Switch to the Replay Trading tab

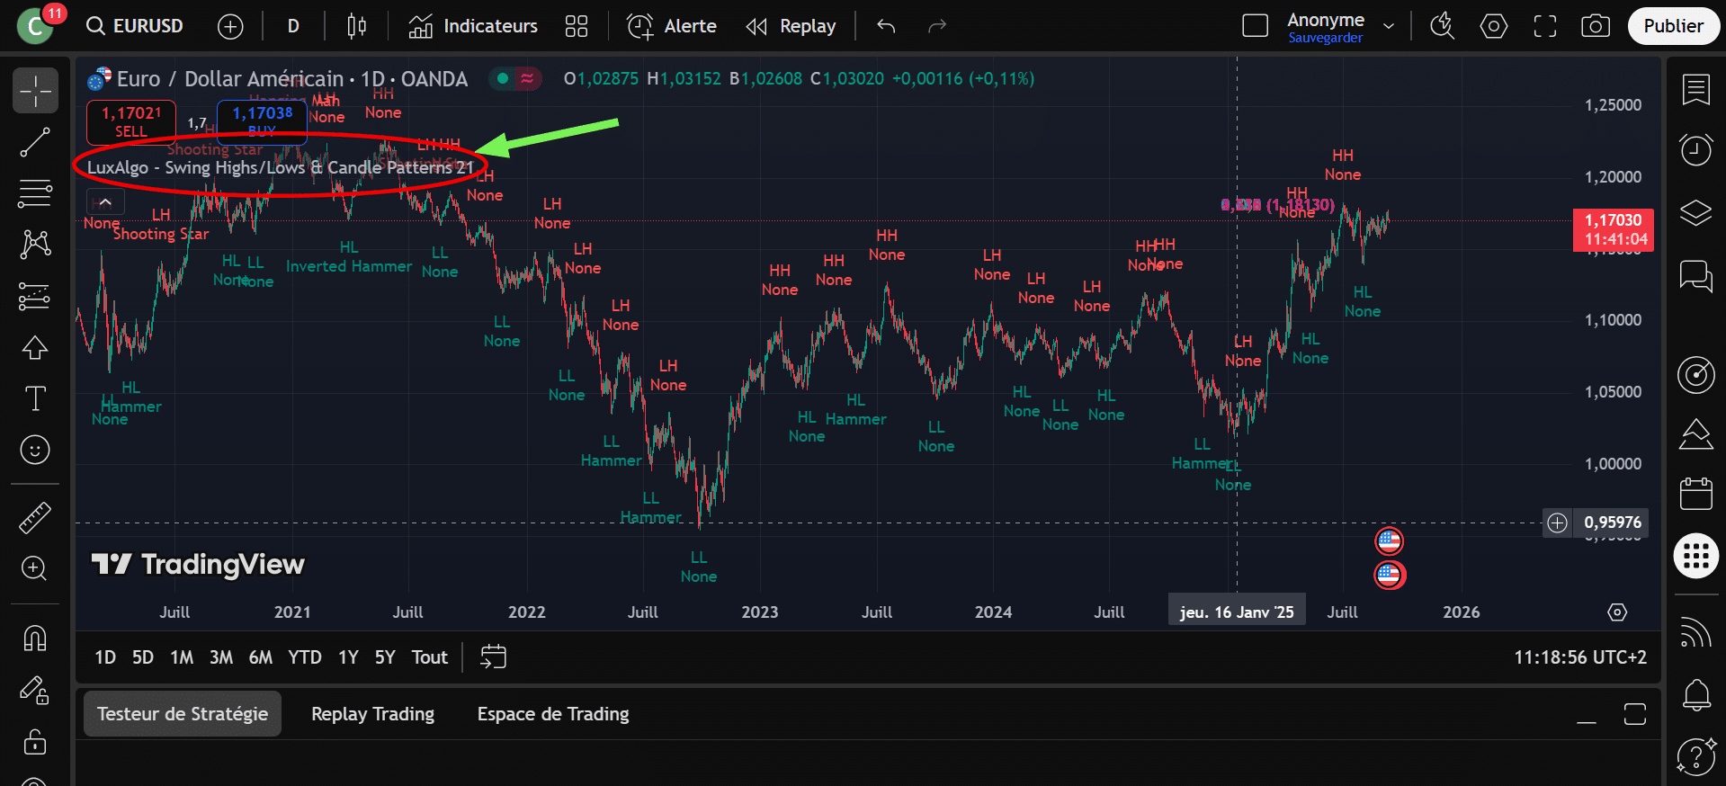[x=372, y=714]
